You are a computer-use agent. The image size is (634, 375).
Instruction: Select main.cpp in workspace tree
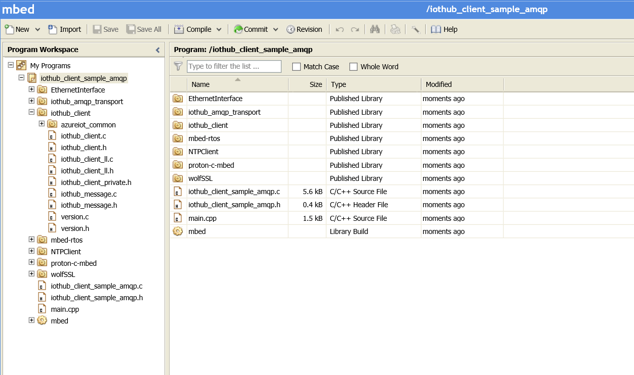(x=65, y=309)
